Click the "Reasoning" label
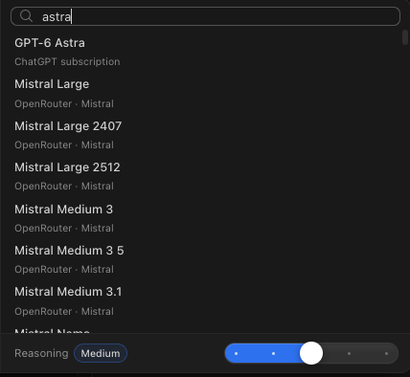Screen dimensions: 410x377 coord(41,353)
